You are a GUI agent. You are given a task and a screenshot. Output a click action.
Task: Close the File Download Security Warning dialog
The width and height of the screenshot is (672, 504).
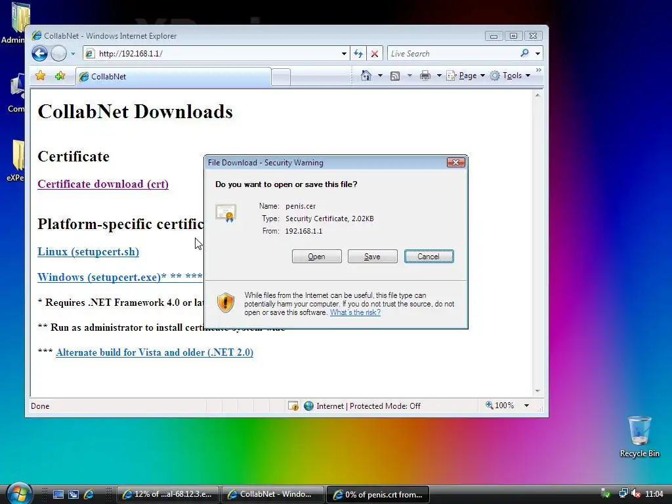pos(455,163)
